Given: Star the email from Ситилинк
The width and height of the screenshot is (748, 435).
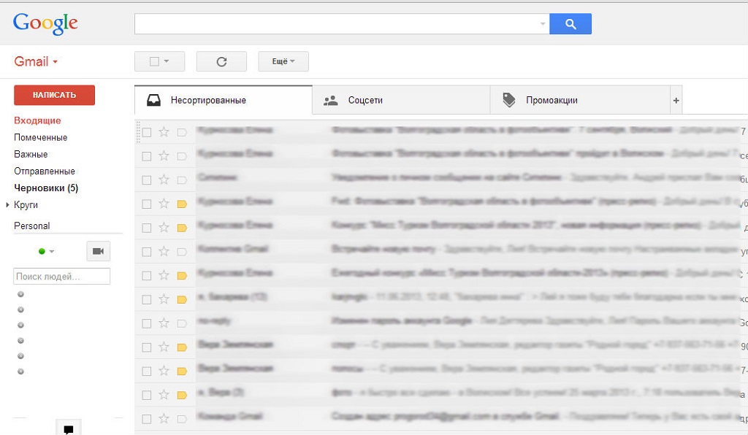Looking at the screenshot, I should [164, 180].
